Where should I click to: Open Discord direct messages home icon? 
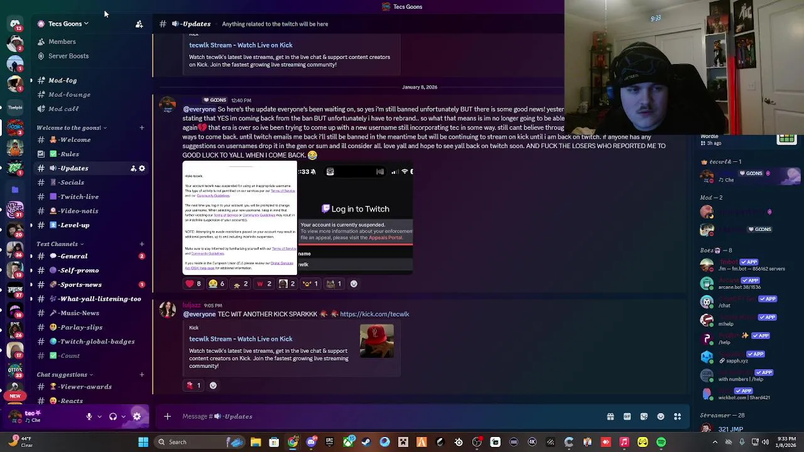(15, 23)
